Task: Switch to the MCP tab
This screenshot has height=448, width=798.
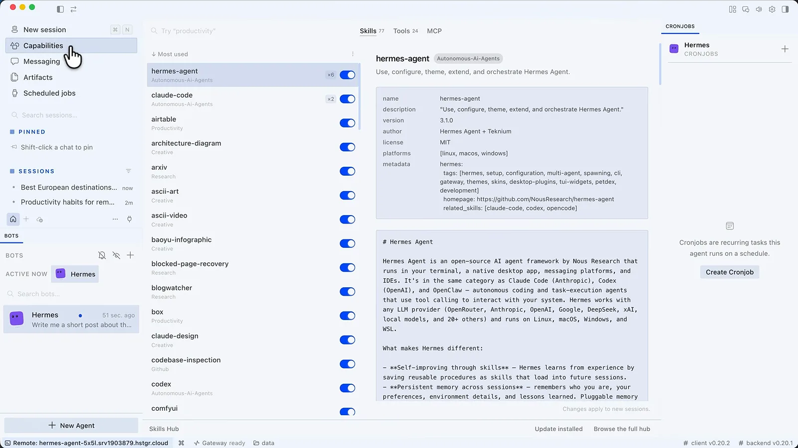Action: [434, 31]
